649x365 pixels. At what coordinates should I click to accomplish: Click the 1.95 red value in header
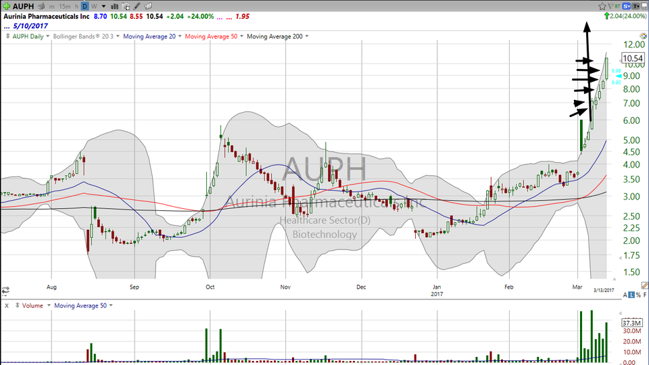(243, 16)
